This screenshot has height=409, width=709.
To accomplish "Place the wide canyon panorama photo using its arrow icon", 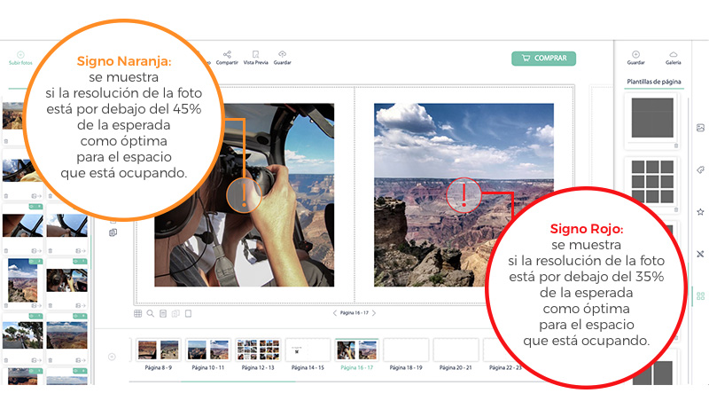I will pos(80,360).
